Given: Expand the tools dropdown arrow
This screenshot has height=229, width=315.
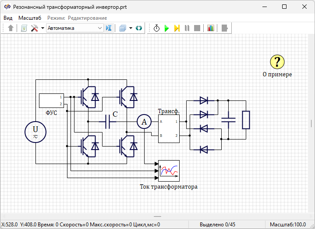Looking at the screenshot, I should (x=42, y=28).
